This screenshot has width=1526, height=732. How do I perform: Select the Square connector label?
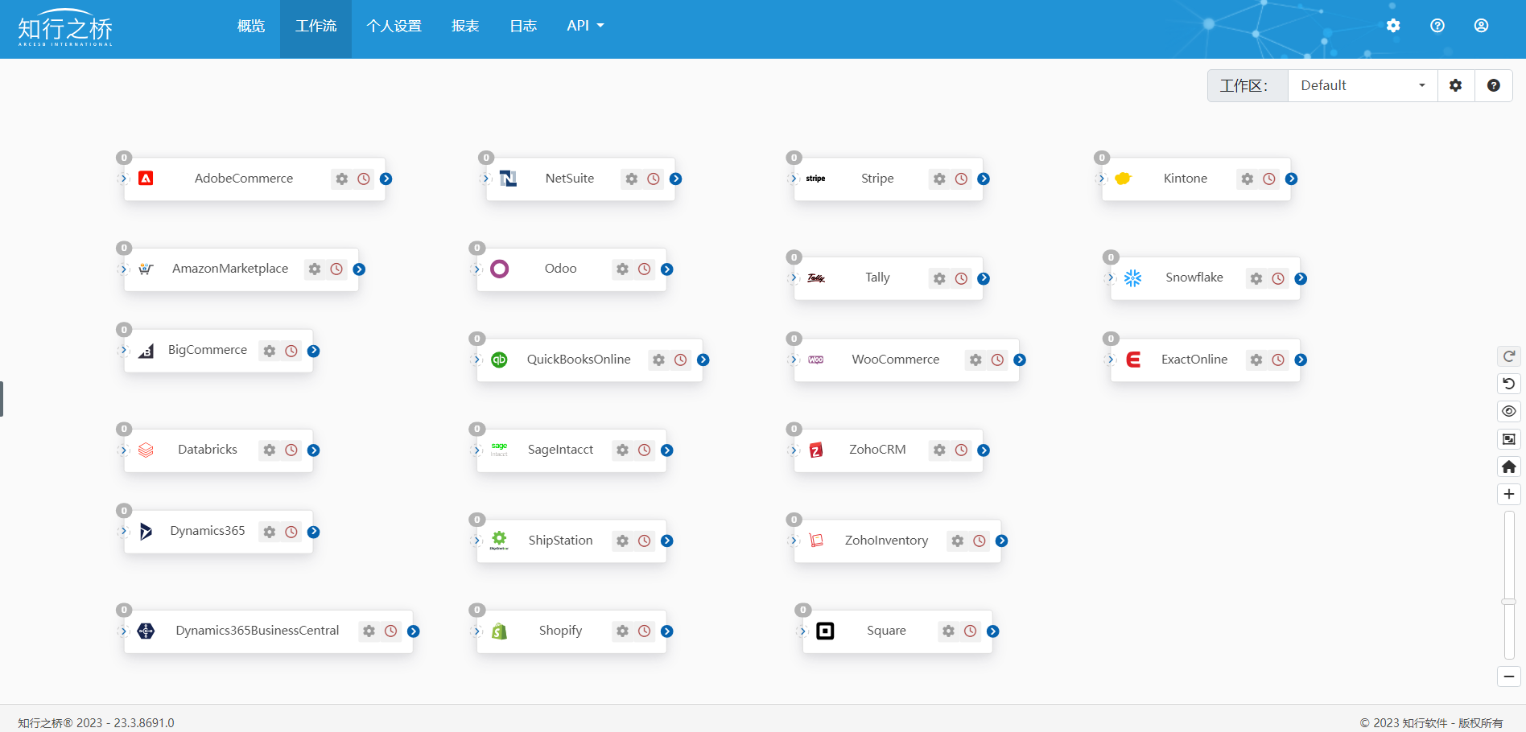[x=886, y=631]
